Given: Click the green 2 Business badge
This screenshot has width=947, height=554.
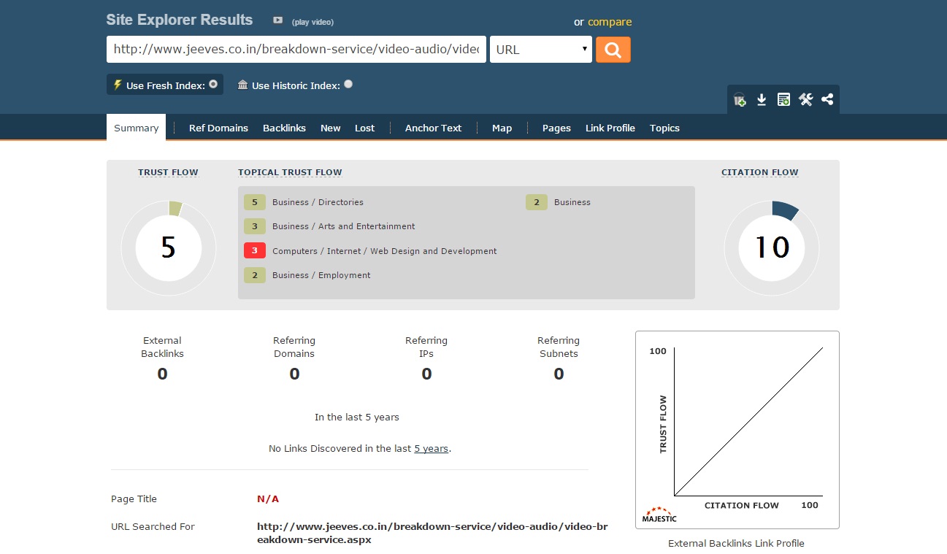Looking at the screenshot, I should [536, 202].
